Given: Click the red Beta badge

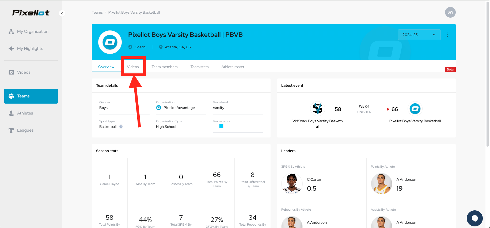Looking at the screenshot, I should click(x=450, y=69).
